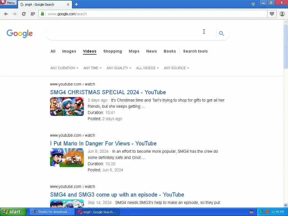Switch to the Maps tab
This screenshot has width=288, height=216.
click(134, 51)
